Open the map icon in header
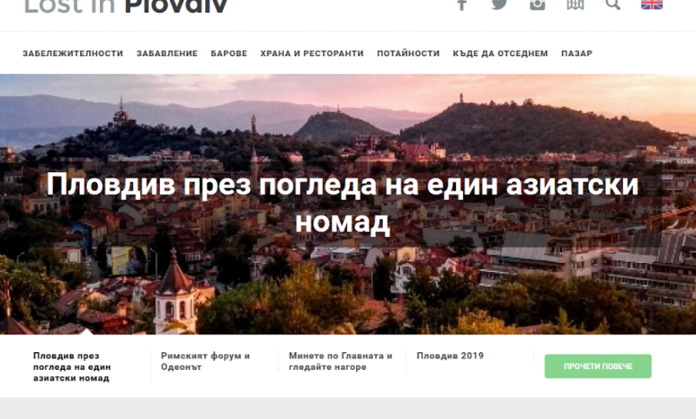Image resolution: width=696 pixels, height=419 pixels. click(575, 4)
